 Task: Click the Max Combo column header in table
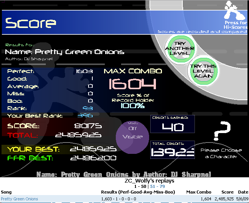(199, 192)
